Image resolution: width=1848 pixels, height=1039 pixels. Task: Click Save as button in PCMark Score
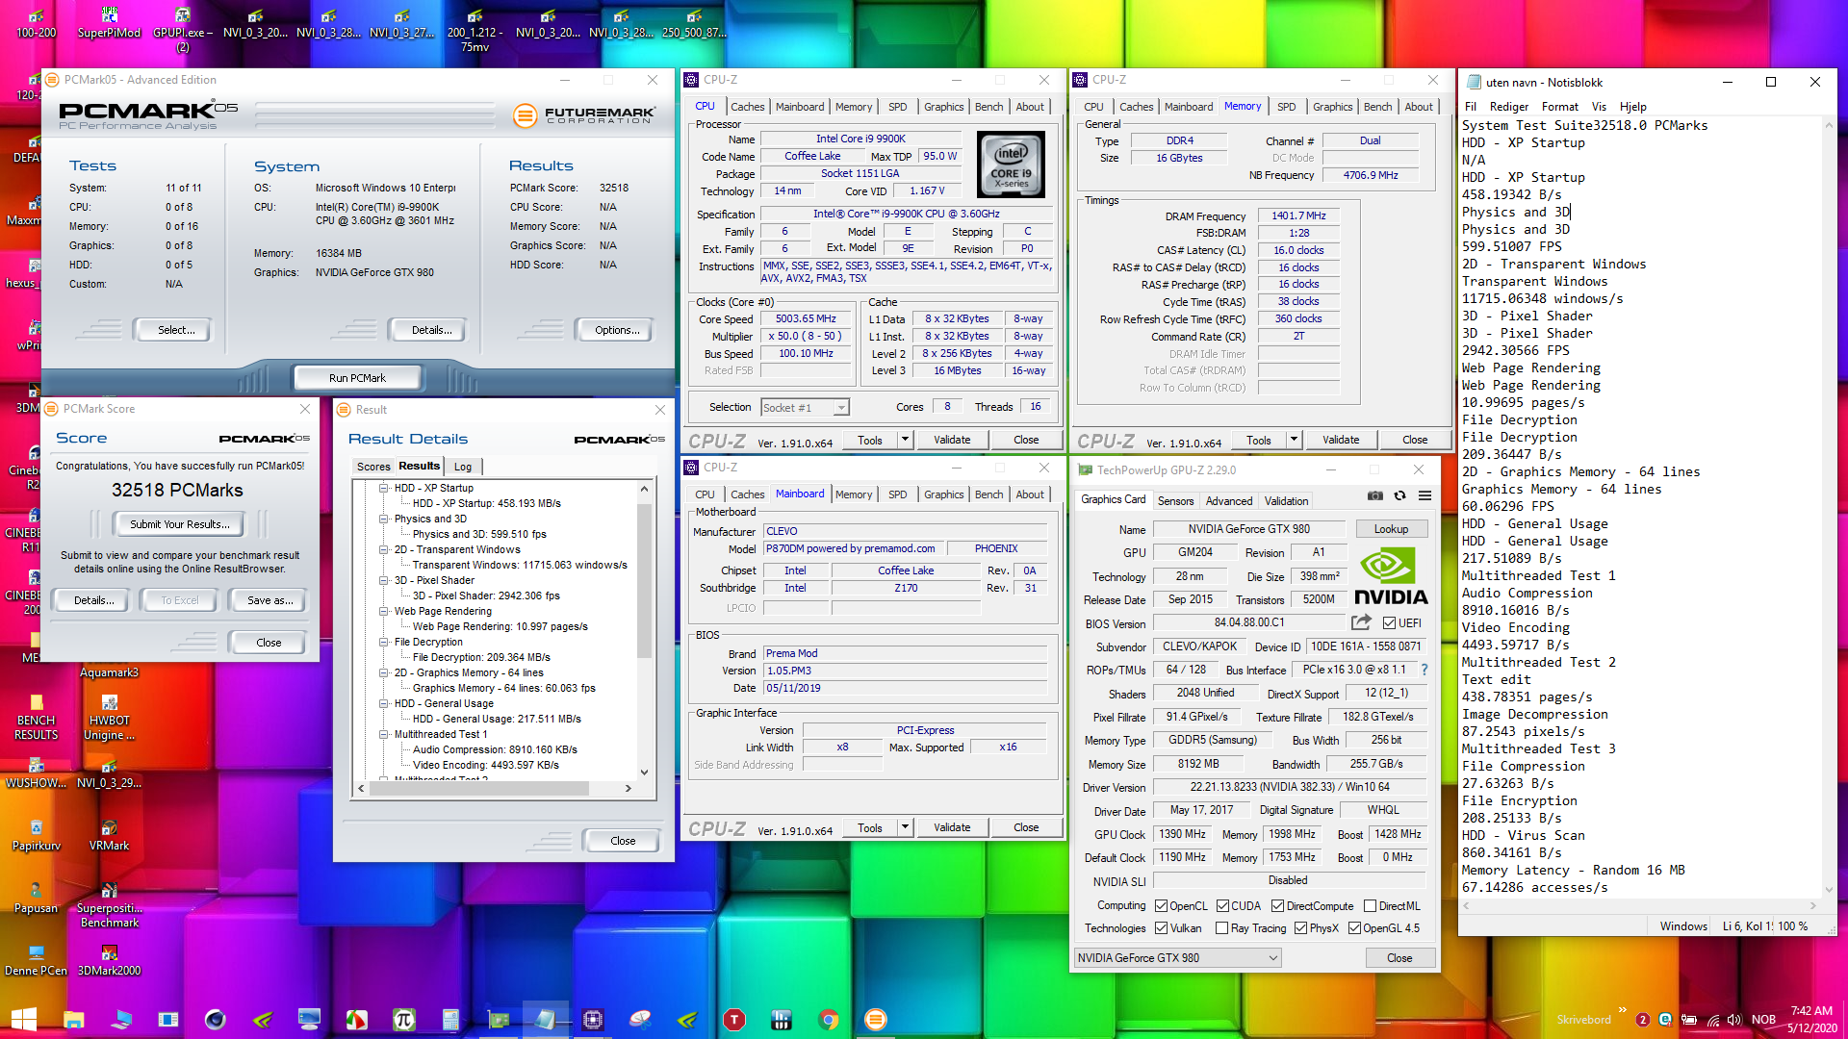tap(270, 599)
